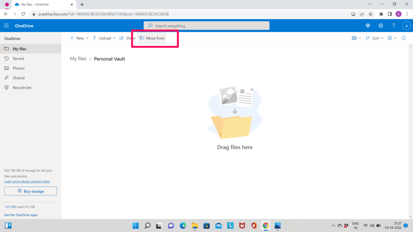Click the Search everything field
Viewport: 413px width, 232px height.
pos(206,25)
